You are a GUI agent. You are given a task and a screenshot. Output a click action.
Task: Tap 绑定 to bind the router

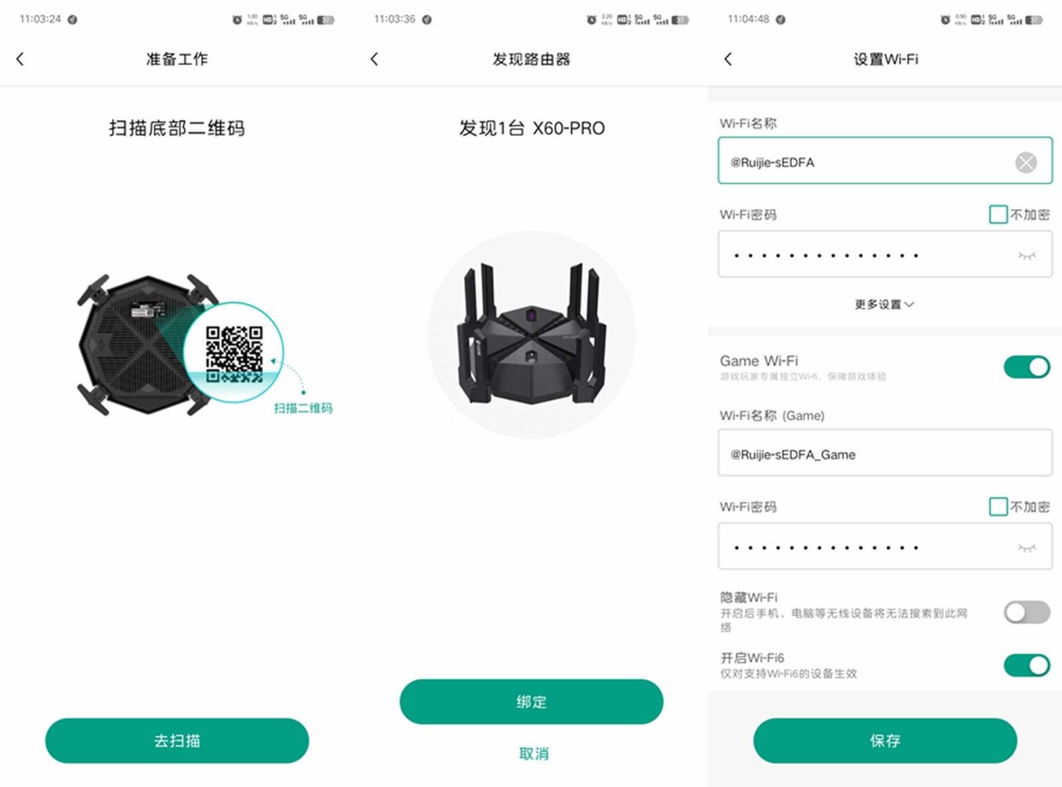[x=531, y=701]
